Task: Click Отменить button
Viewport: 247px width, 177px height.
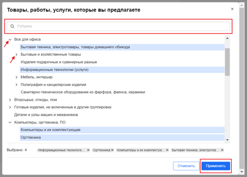Action: [186, 166]
